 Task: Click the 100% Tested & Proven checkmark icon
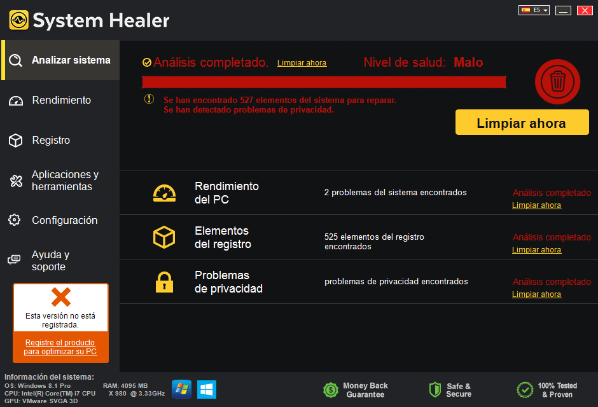point(525,390)
